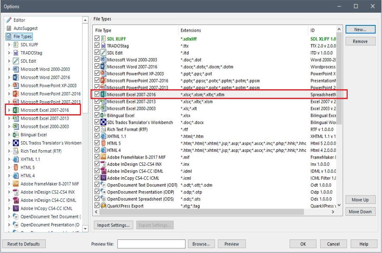Click the Translator's Workbench icon in the file type list
The height and width of the screenshot is (253, 382).
[x=103, y=122]
